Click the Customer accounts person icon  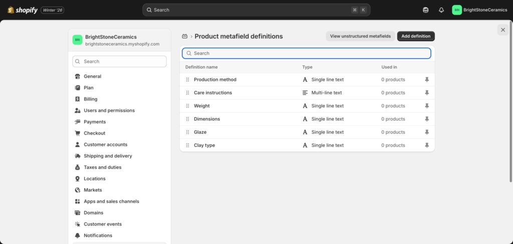click(x=78, y=144)
